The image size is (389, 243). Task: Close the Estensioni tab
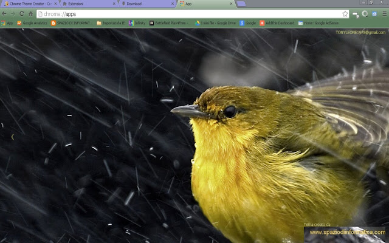pyautogui.click(x=114, y=4)
